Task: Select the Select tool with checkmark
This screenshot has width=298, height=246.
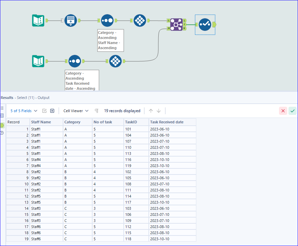Action: tap(205, 24)
